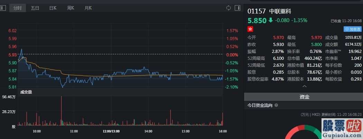Click the tallest volume bar near 10:40
This screenshot has height=139, width=363.
61,111
